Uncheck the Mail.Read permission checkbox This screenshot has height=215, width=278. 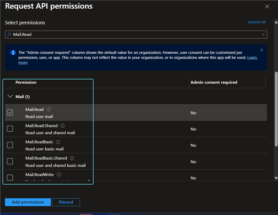(10, 112)
